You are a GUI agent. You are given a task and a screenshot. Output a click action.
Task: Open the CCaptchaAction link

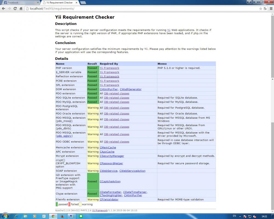[110, 181]
